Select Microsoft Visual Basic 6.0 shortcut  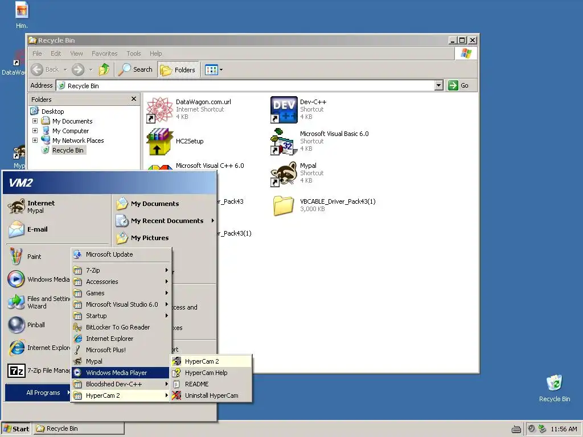tap(320, 141)
